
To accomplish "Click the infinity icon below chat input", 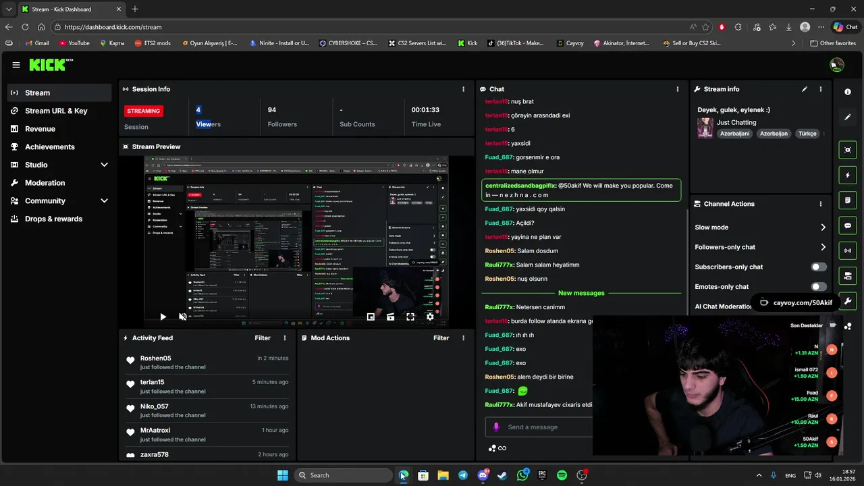I will 502,448.
